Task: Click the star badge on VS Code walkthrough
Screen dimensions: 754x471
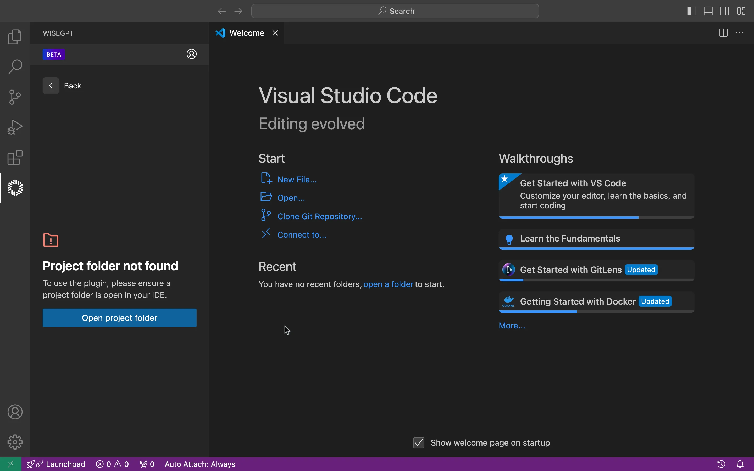Action: coord(505,179)
